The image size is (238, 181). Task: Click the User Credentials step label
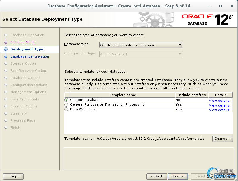click(25, 99)
